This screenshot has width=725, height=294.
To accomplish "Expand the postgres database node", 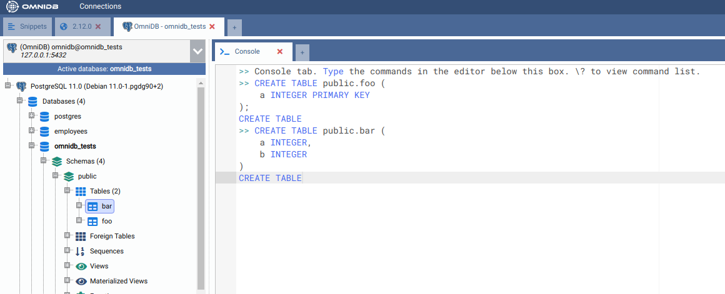I will click(x=32, y=116).
